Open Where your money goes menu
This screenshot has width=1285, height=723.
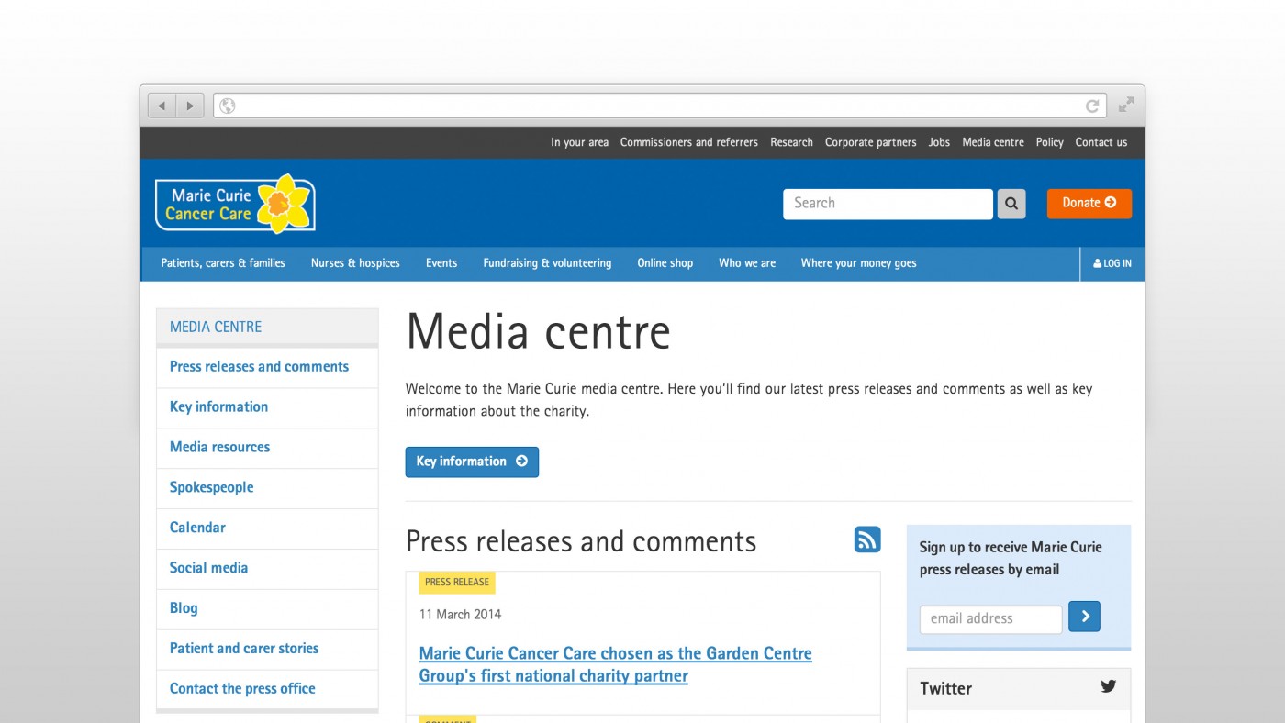point(858,263)
